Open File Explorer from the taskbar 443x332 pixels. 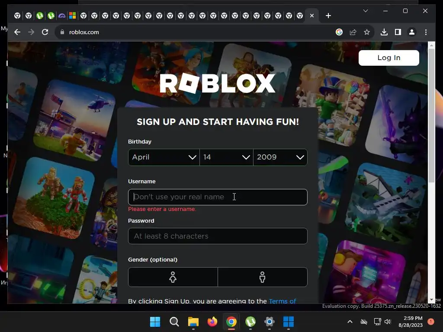(193, 322)
